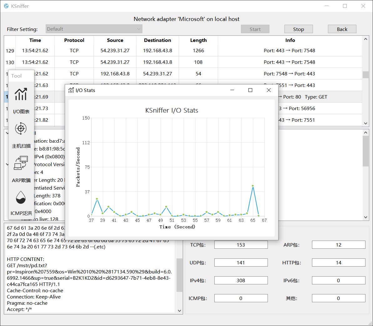The image size is (373, 326).
Task: Click the Length: 378 tree row
Action: click(x=47, y=196)
